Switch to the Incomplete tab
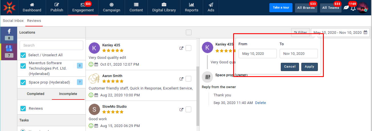The height and width of the screenshot is (131, 372). 68,94
